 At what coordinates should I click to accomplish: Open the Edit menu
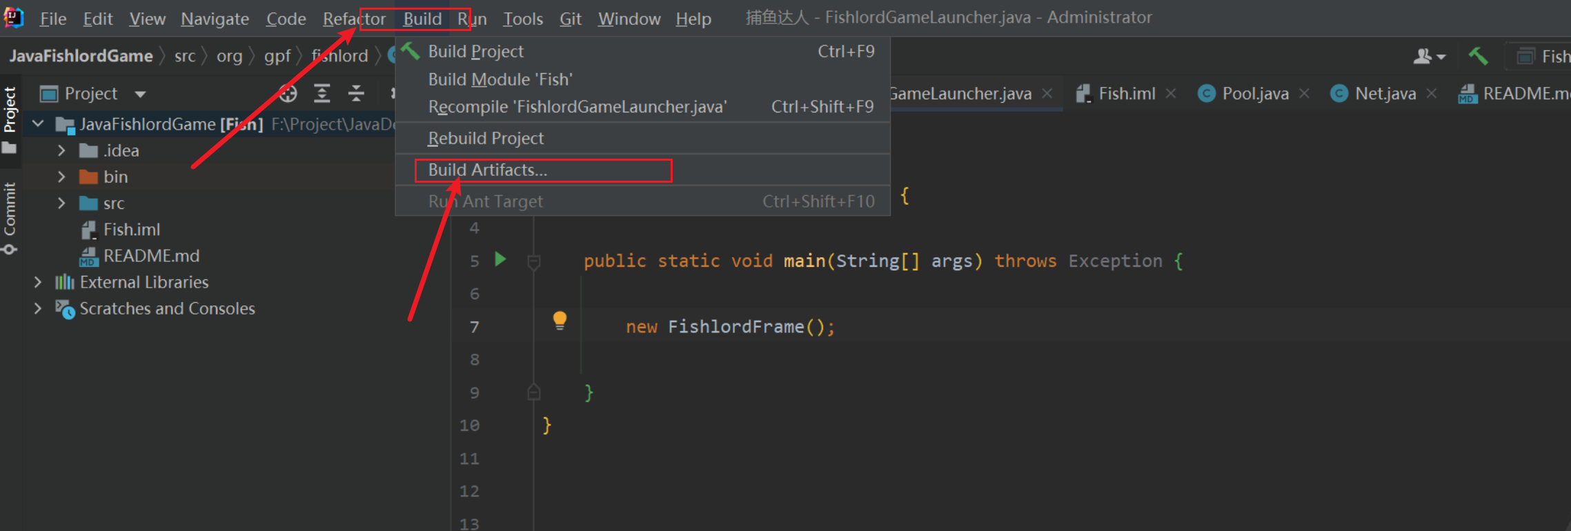click(97, 19)
